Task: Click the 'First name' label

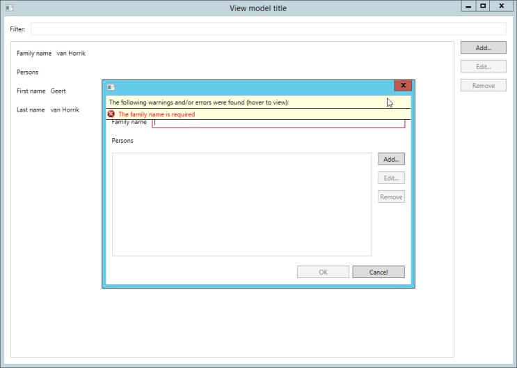Action: (x=31, y=91)
